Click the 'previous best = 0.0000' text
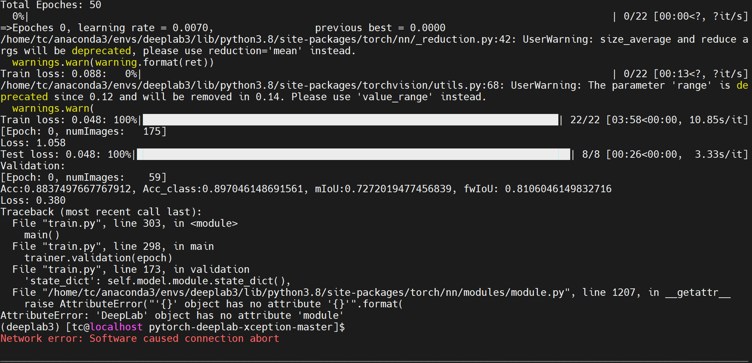Viewport: 752px width, 363px height. (x=380, y=28)
